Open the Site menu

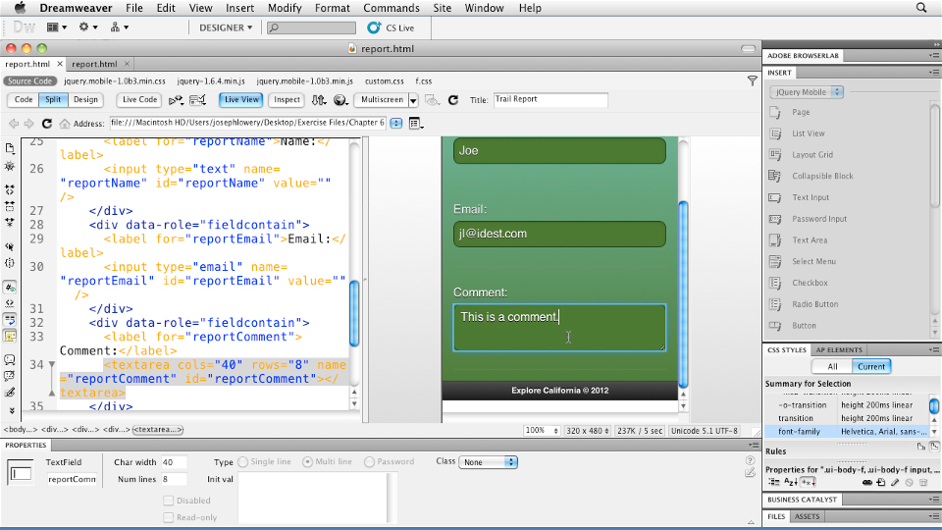(x=443, y=8)
